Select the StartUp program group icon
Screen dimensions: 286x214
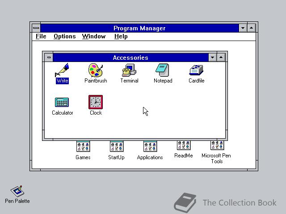pos(117,146)
